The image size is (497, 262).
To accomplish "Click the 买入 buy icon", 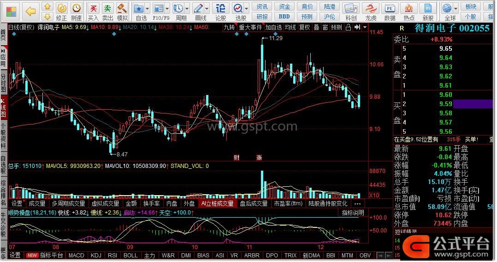I will tap(93, 12).
